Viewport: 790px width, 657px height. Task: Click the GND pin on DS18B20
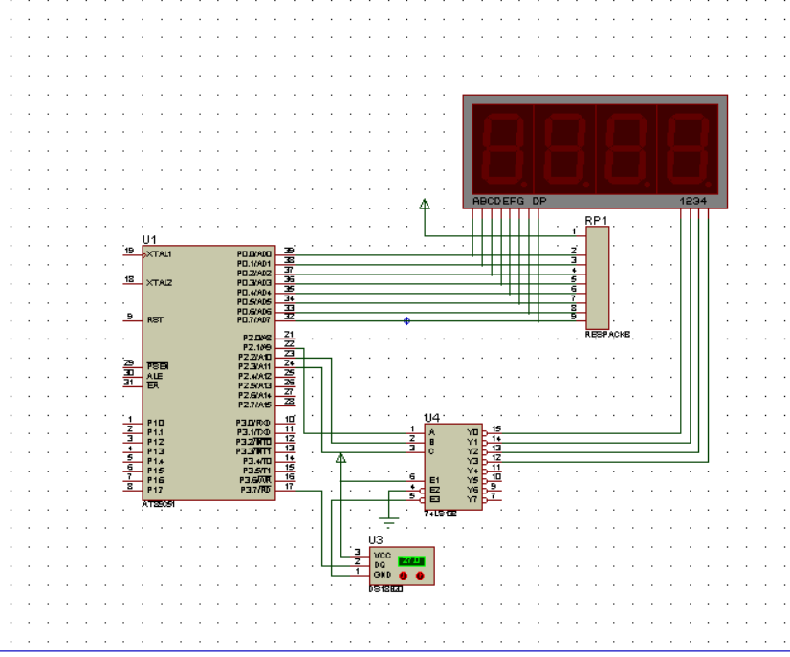click(383, 575)
